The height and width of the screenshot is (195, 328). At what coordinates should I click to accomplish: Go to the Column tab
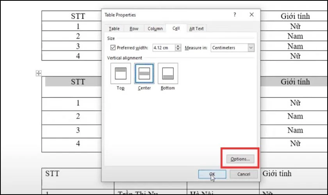coord(155,28)
